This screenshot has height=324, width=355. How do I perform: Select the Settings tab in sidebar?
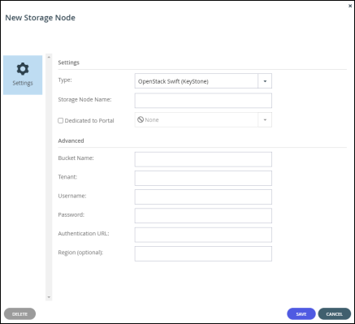click(23, 75)
